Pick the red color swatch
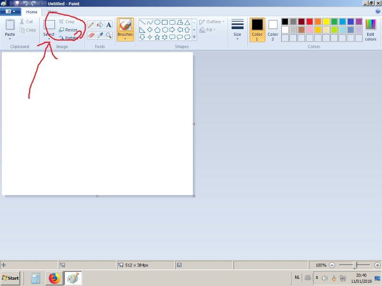This screenshot has width=382, height=286. click(309, 21)
